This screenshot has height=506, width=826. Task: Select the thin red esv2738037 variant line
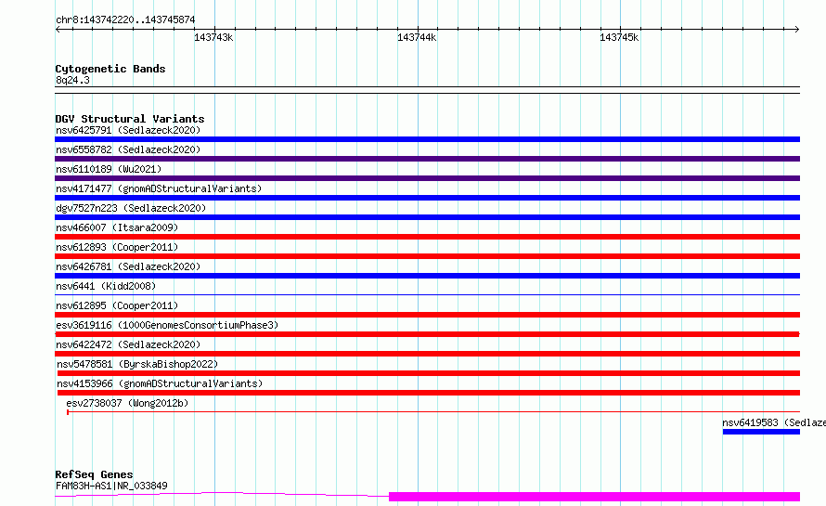coord(433,411)
